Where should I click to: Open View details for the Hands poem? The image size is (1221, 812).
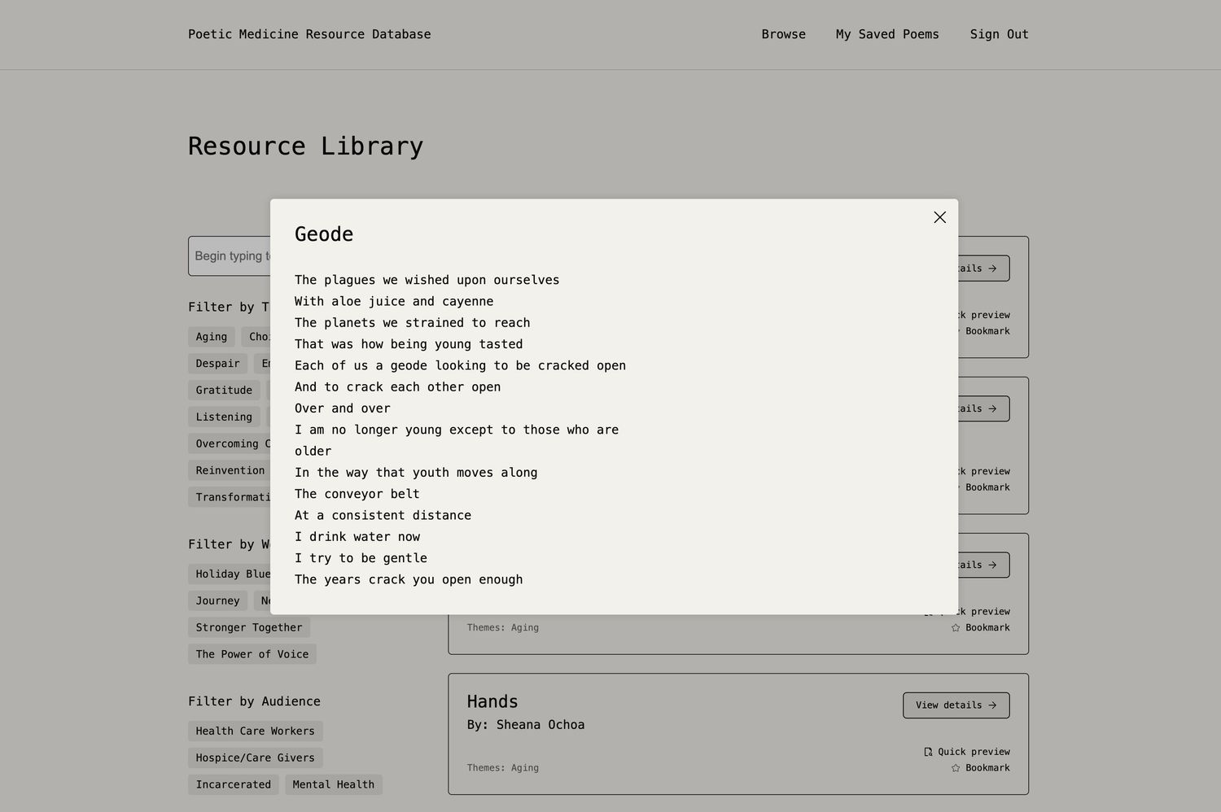pyautogui.click(x=956, y=705)
